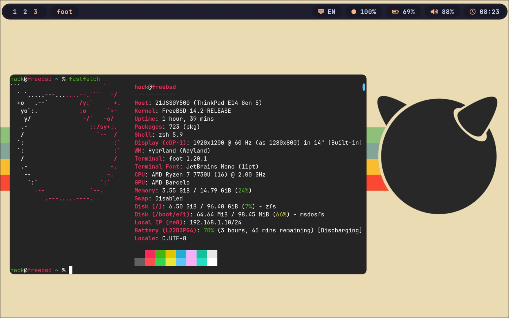Click the Packages 723 (pkg) line
The width and height of the screenshot is (509, 318).
[167, 127]
